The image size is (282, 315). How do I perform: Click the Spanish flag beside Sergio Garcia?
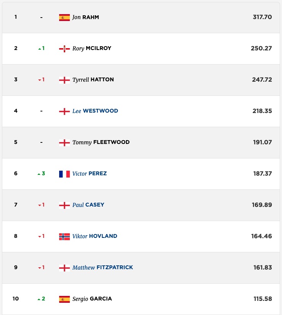click(64, 299)
